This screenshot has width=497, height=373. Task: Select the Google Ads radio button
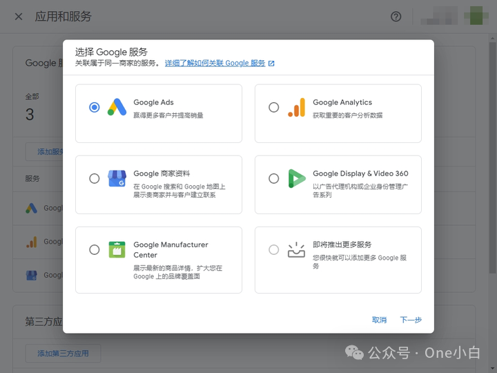pos(94,107)
